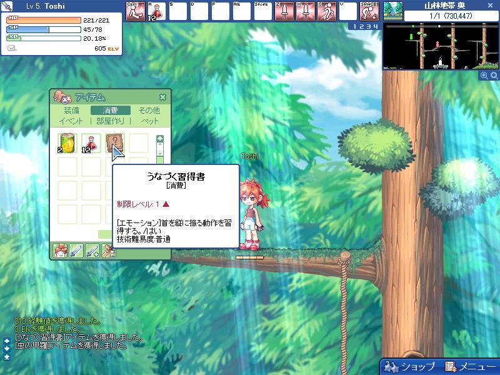
Task: Click the chat log down arrow
Action: [7, 349]
